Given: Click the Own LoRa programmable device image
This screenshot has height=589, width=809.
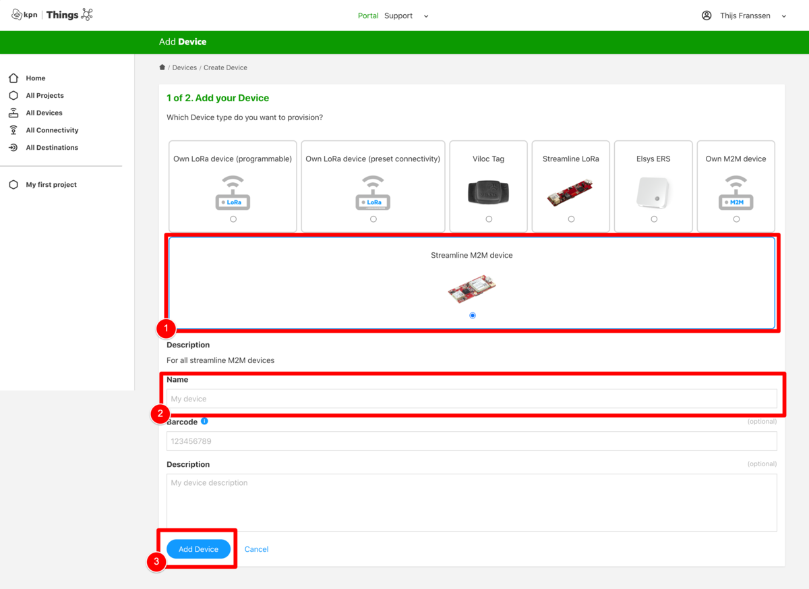Looking at the screenshot, I should [x=233, y=193].
